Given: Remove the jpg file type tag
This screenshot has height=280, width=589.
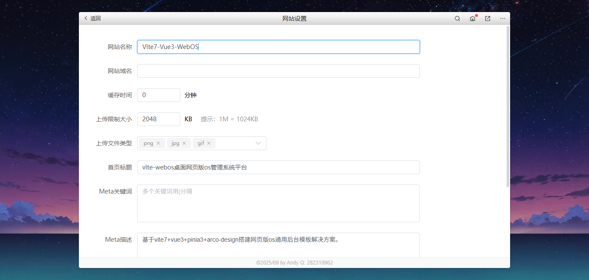Looking at the screenshot, I should (x=184, y=143).
